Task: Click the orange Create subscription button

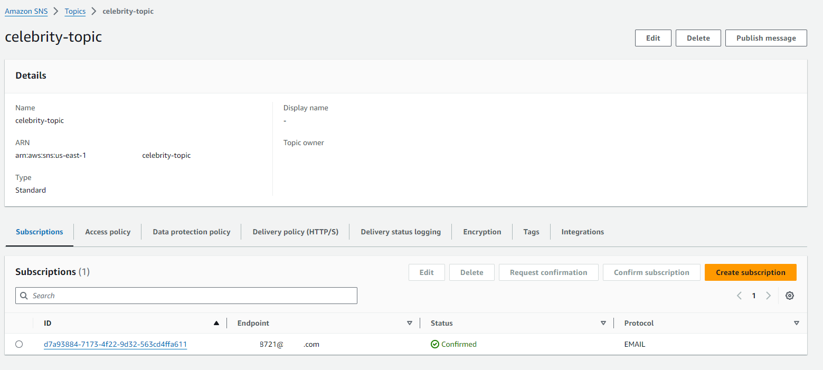Action: tap(750, 272)
